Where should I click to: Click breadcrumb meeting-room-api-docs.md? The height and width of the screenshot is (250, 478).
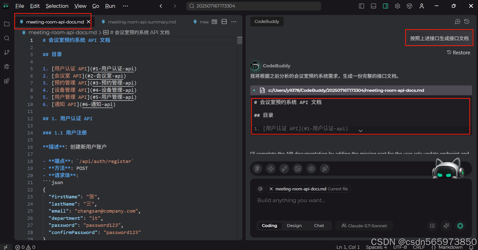[x=63, y=32]
